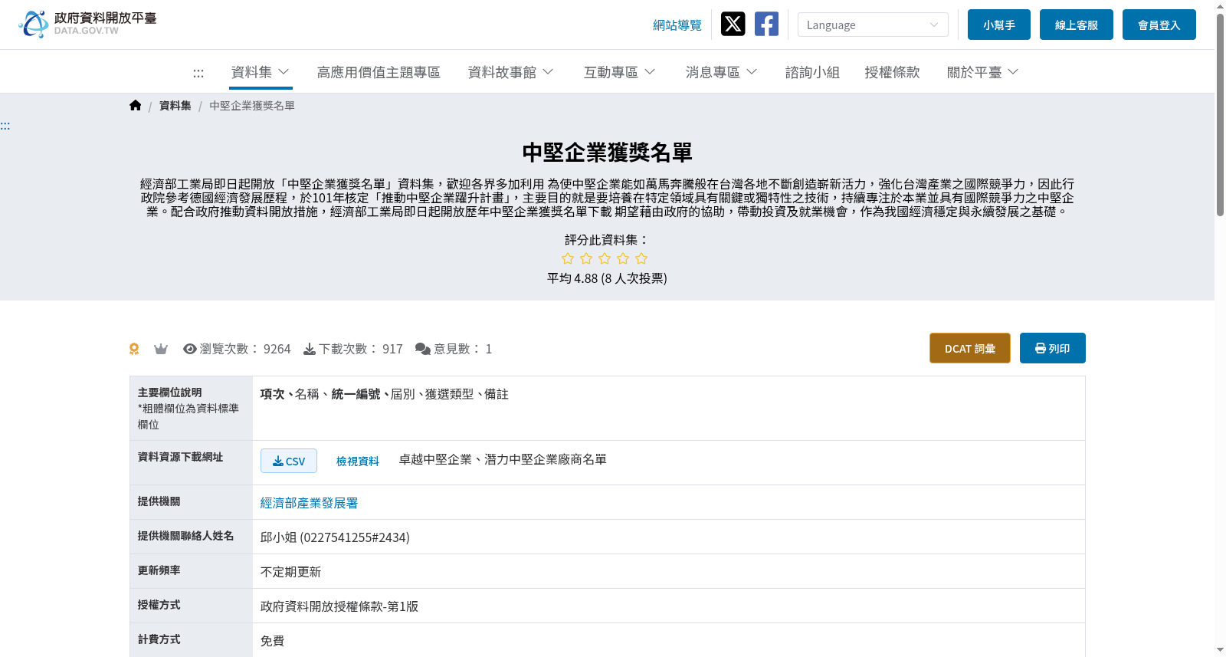Viewport: 1226px width, 657px height.
Task: Open the 經濟部產業發展署 agency link
Action: [x=310, y=503]
